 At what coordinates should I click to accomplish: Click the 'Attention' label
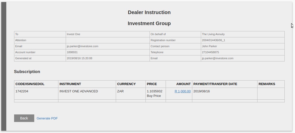[21, 40]
